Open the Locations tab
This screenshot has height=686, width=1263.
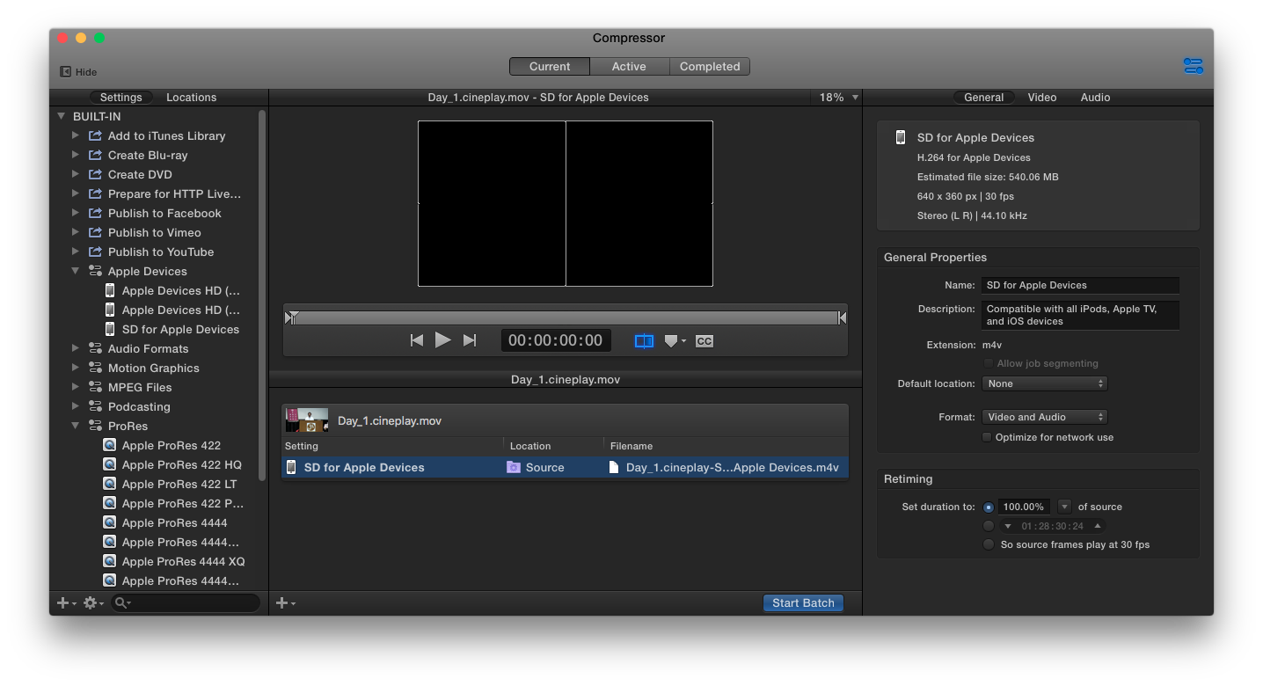[191, 98]
